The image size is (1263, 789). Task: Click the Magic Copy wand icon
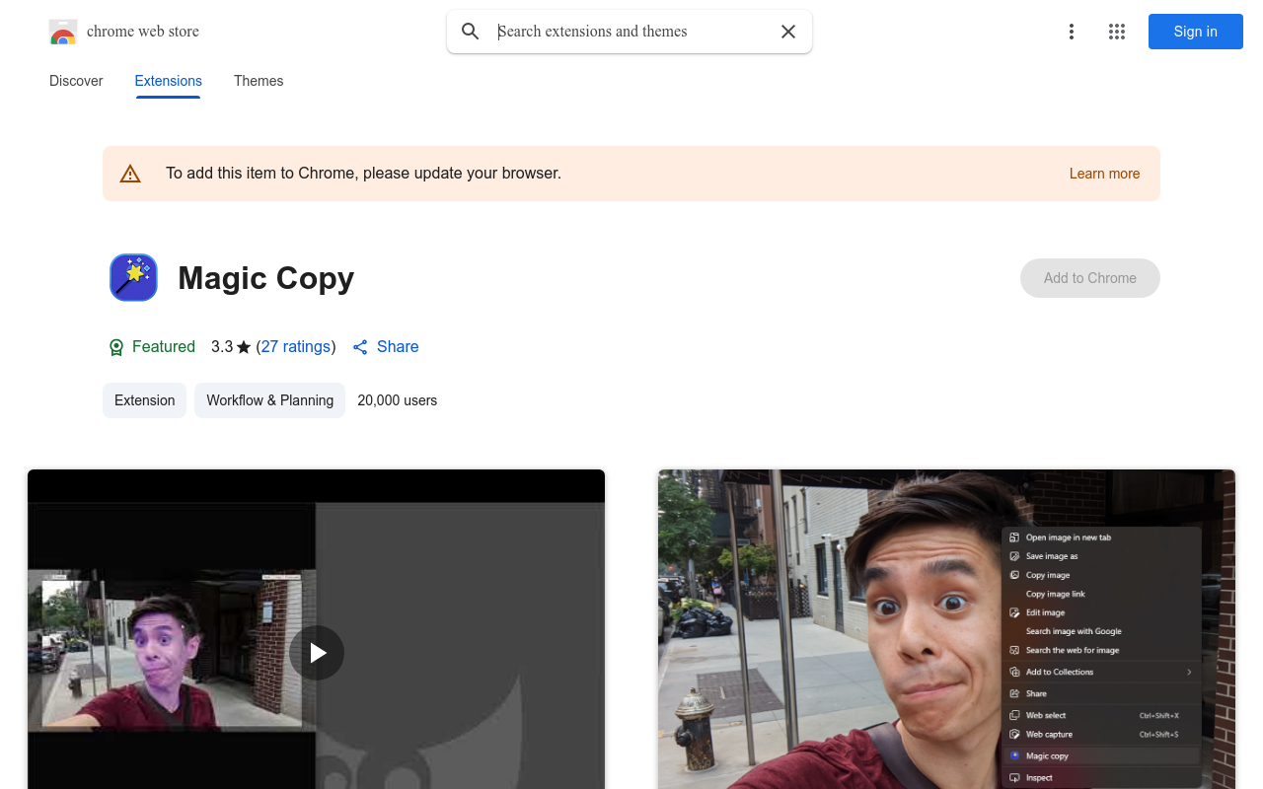[x=133, y=277]
